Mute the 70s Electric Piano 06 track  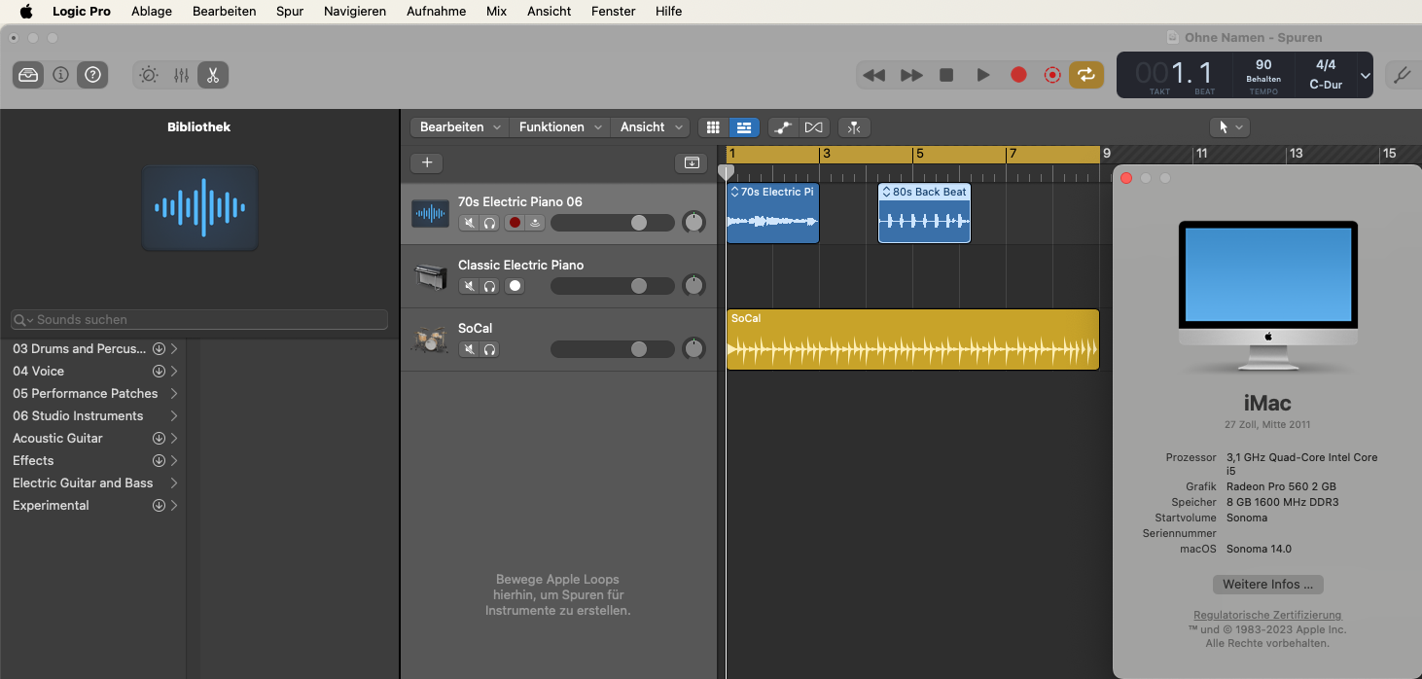tap(469, 223)
